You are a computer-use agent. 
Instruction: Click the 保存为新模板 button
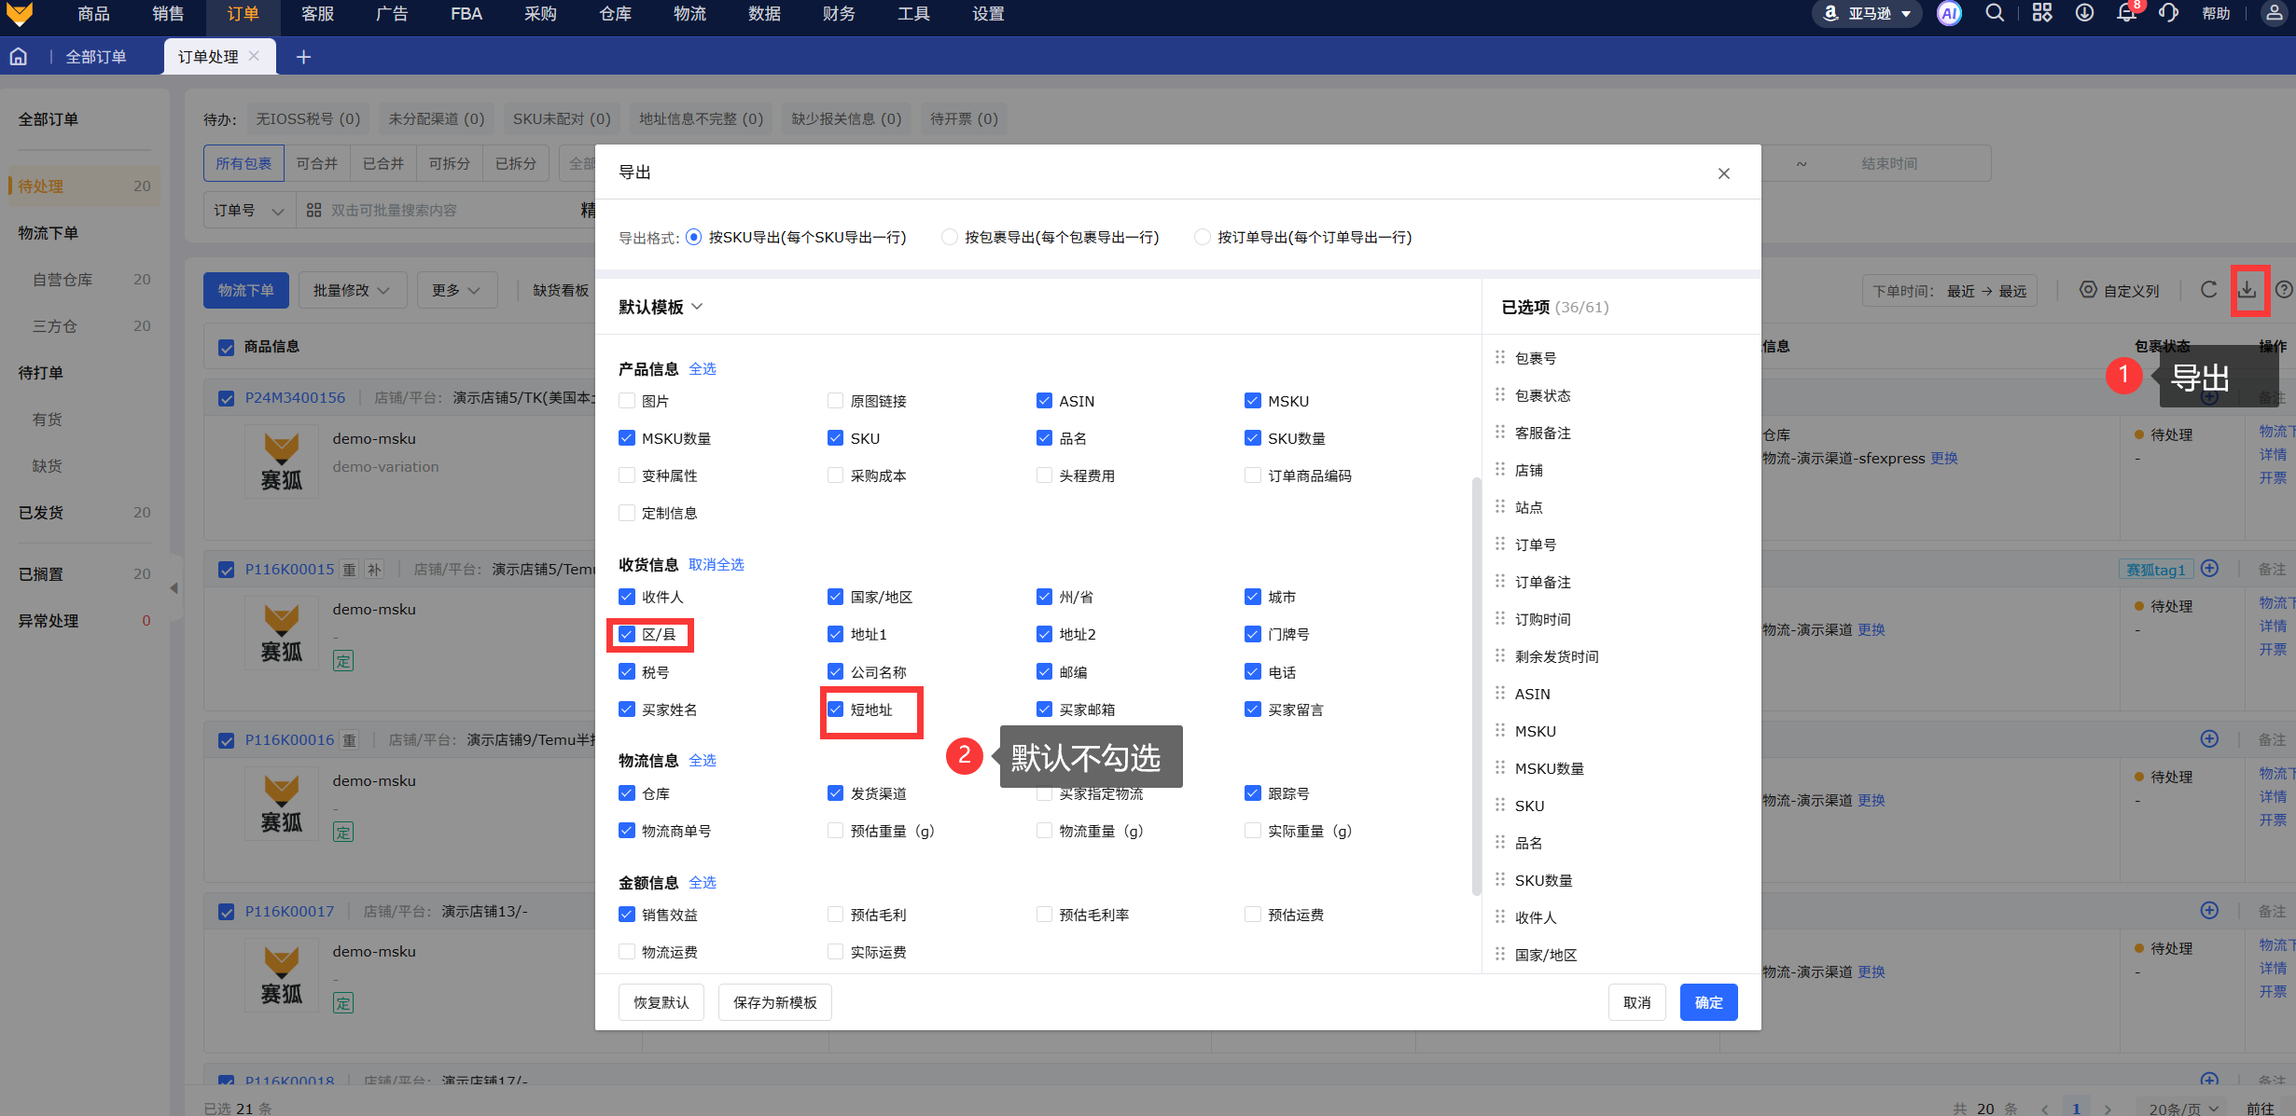pyautogui.click(x=774, y=1002)
